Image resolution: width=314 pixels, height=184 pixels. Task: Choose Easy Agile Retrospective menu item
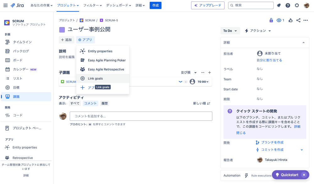point(103,69)
